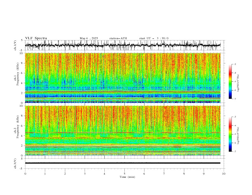Click the ch.2 PSD color scale bar
The height and width of the screenshot is (195, 252).
(230, 134)
